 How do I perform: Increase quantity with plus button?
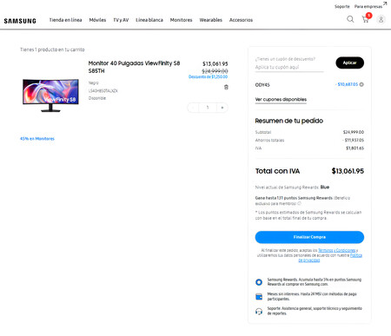click(222, 108)
